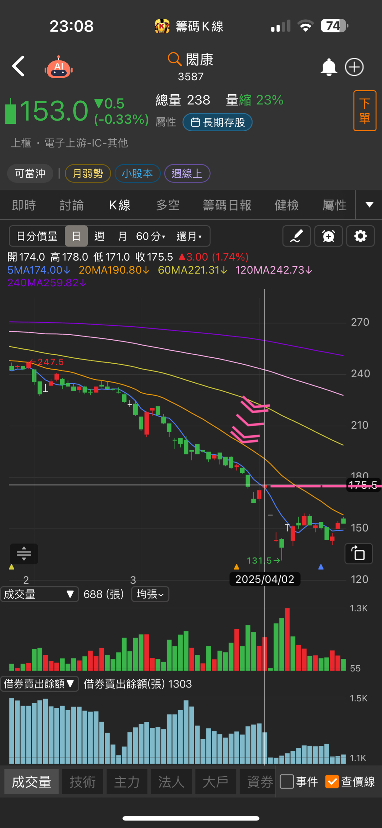This screenshot has width=382, height=828.
Task: Tap the blue triangle event marker
Action: click(x=321, y=567)
